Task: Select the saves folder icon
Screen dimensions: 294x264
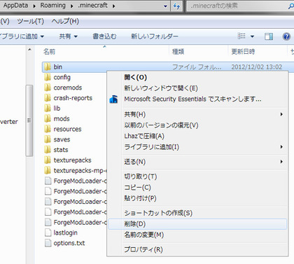Action: [x=48, y=139]
